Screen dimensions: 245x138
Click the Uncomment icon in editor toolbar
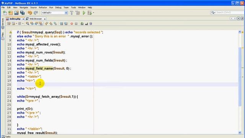87,24
